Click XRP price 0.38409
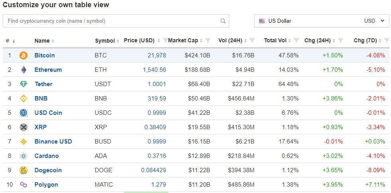The image size is (391, 193). [x=155, y=127]
